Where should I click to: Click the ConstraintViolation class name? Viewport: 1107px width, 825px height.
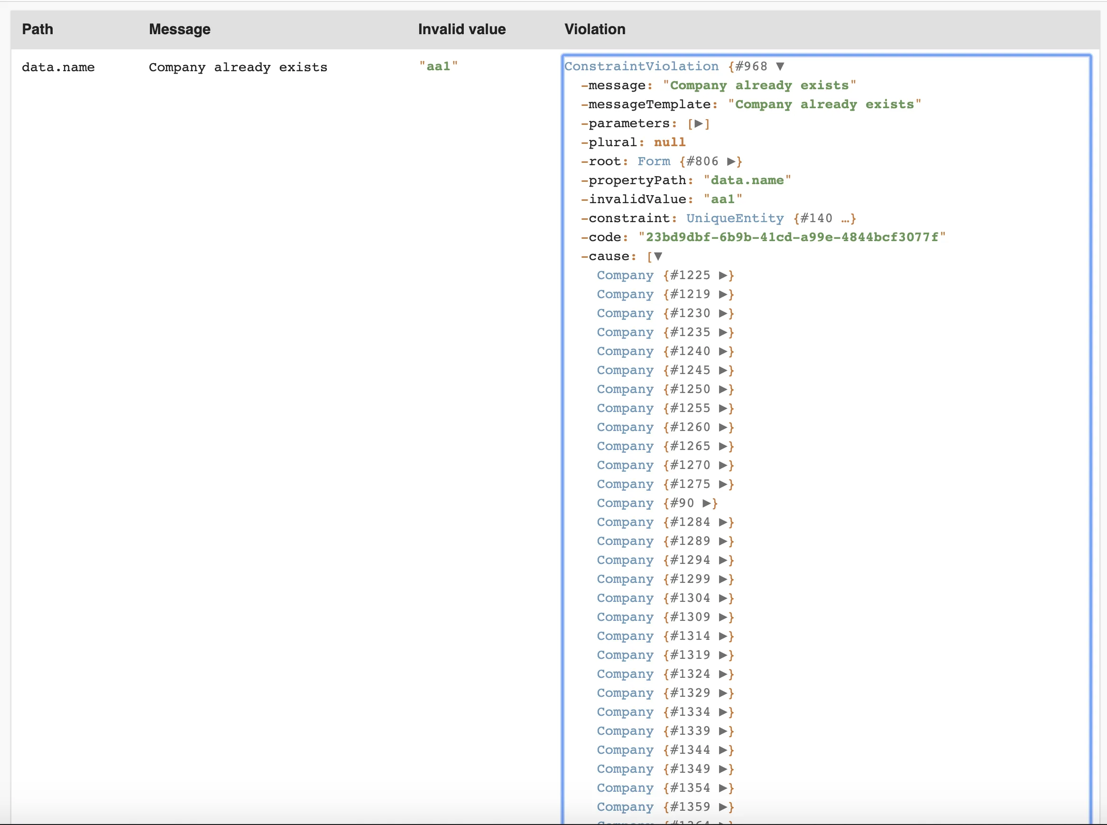(641, 66)
